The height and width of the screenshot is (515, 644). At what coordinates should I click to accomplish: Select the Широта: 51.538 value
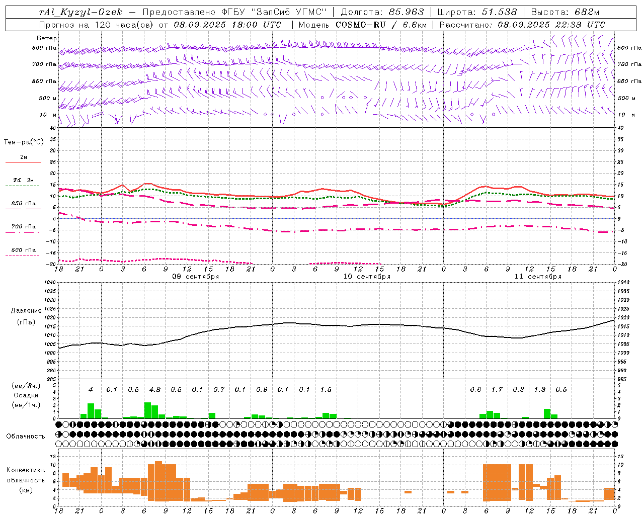[x=477, y=12]
